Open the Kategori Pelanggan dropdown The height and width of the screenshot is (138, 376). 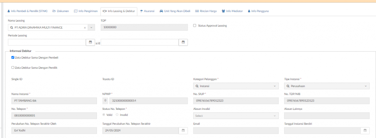point(236,86)
